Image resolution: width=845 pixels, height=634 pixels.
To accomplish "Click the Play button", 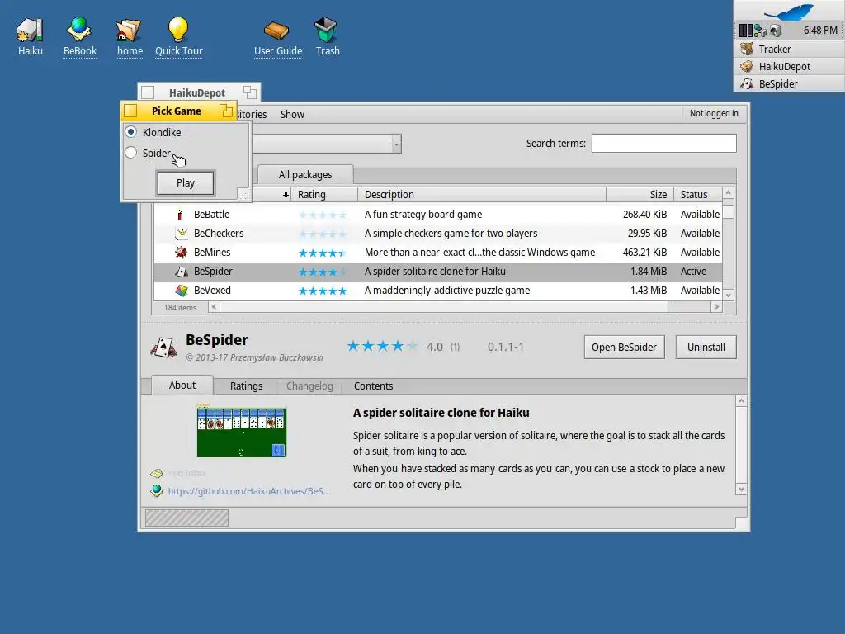I will pyautogui.click(x=186, y=182).
